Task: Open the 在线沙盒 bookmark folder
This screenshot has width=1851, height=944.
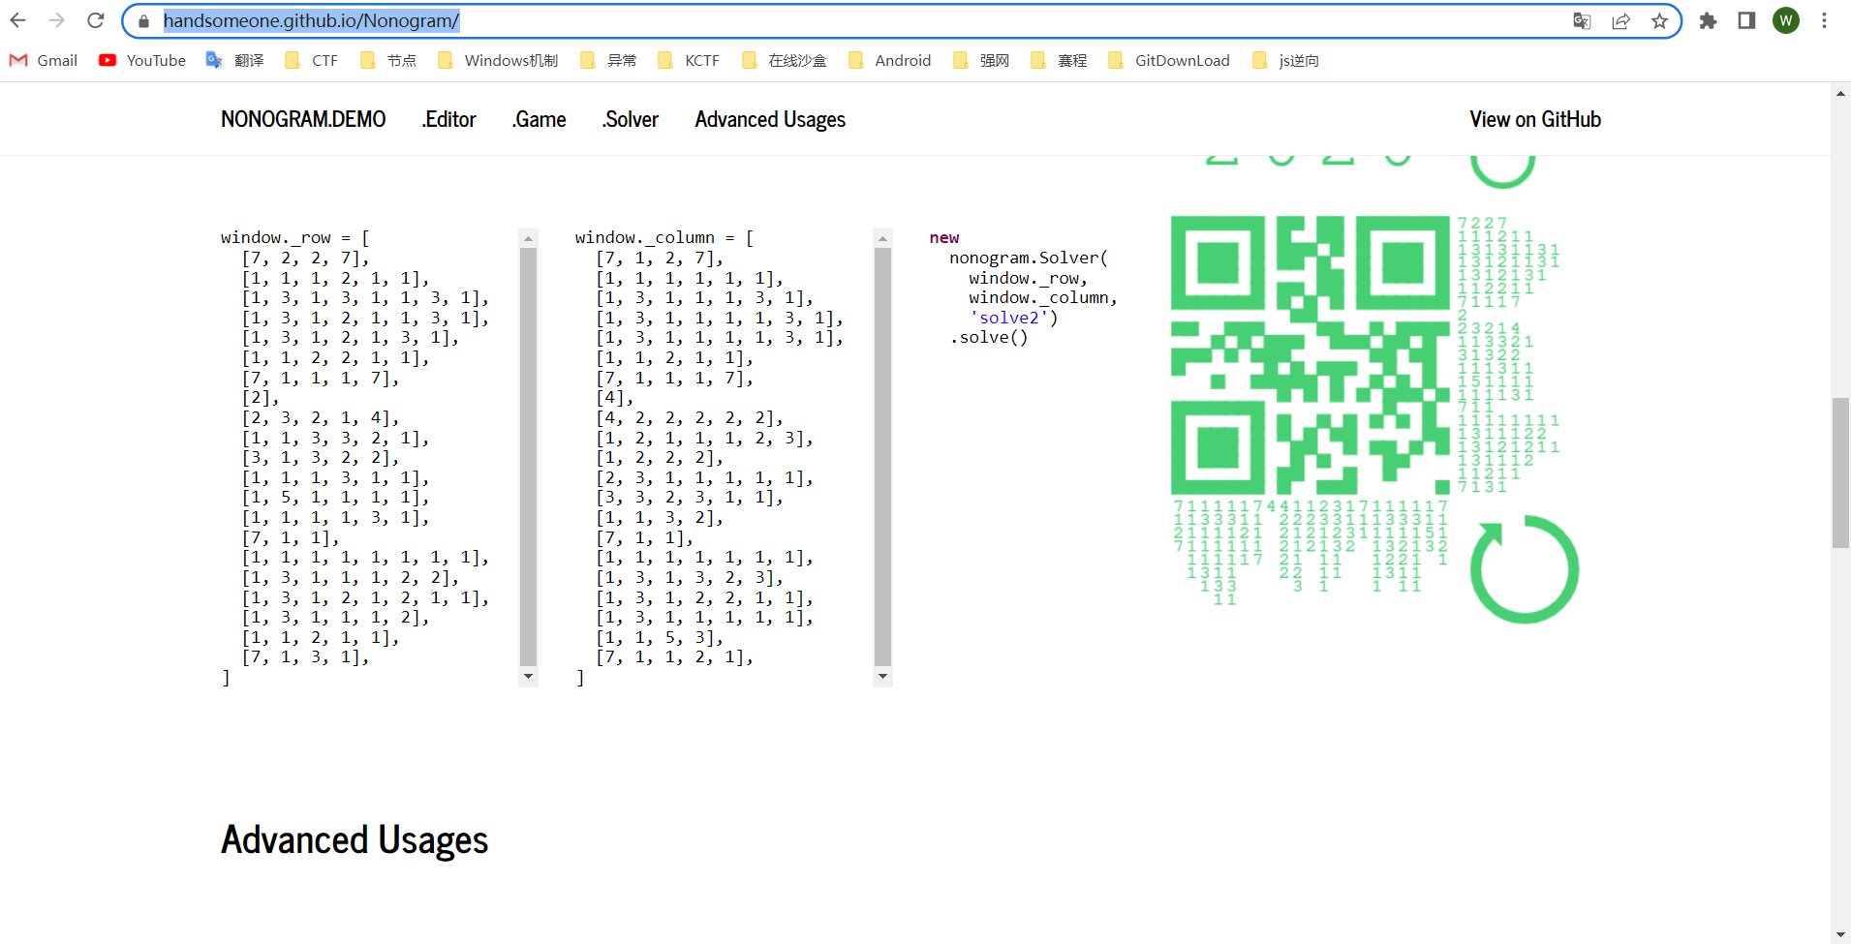Action: point(784,60)
